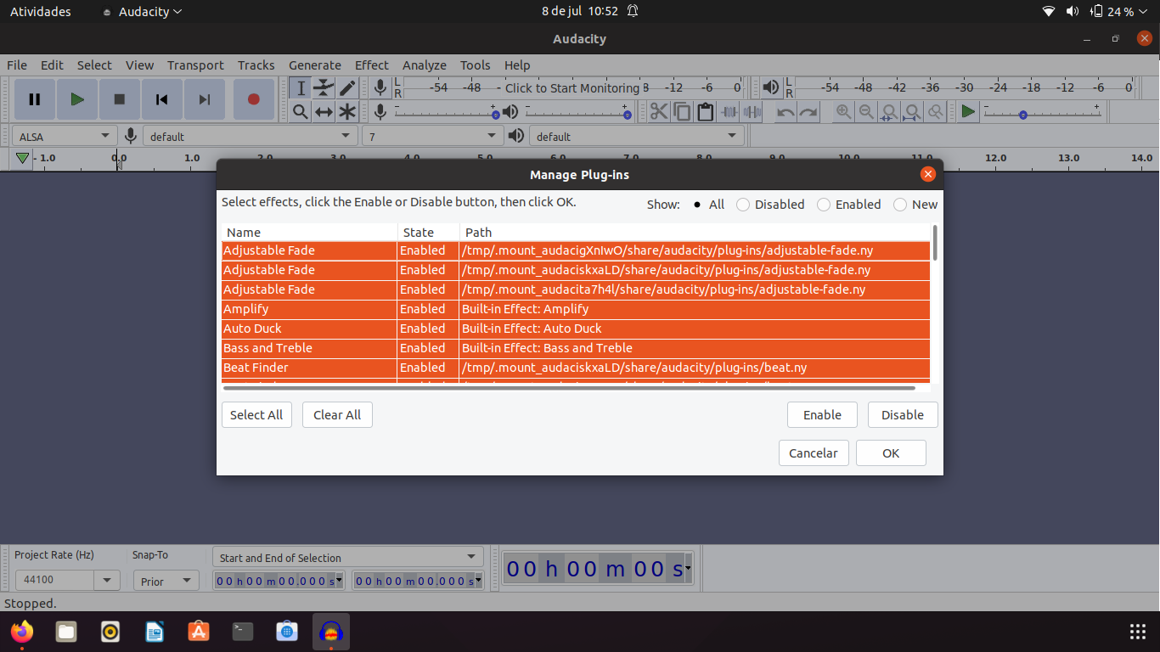Open the Terminal from the dock
Image resolution: width=1160 pixels, height=652 pixels.
tap(243, 632)
